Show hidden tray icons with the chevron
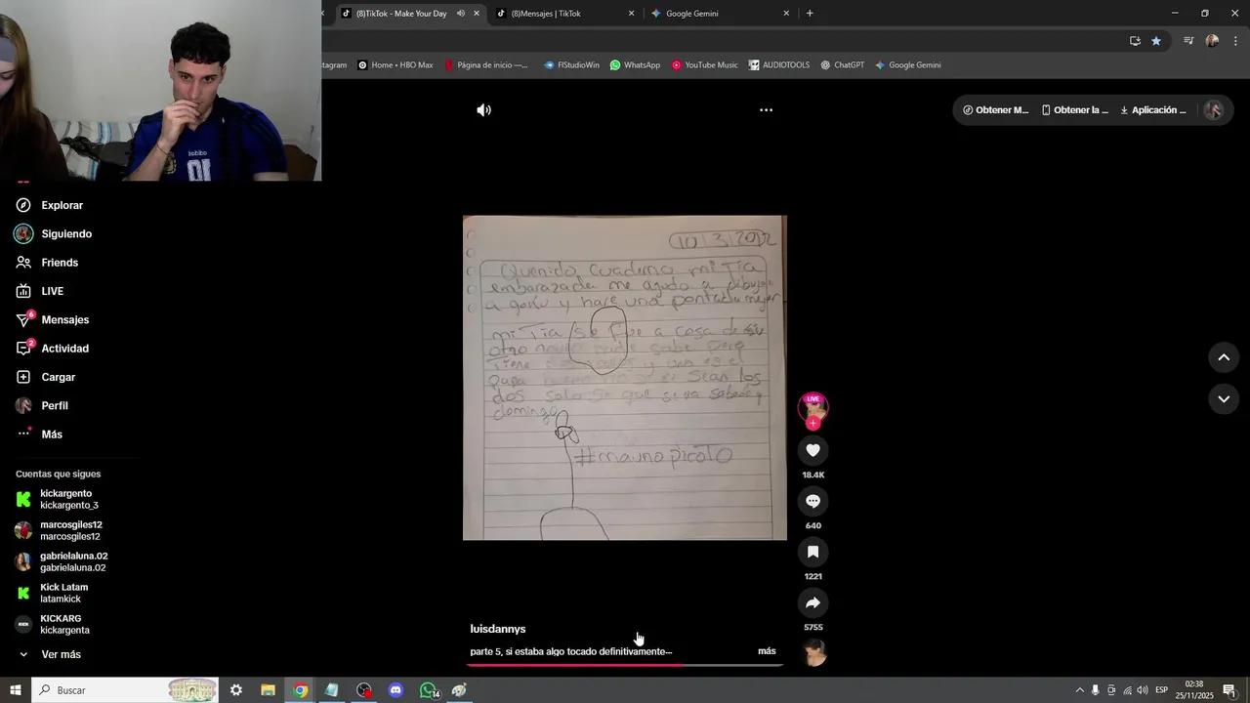This screenshot has height=703, width=1250. coord(1079,690)
